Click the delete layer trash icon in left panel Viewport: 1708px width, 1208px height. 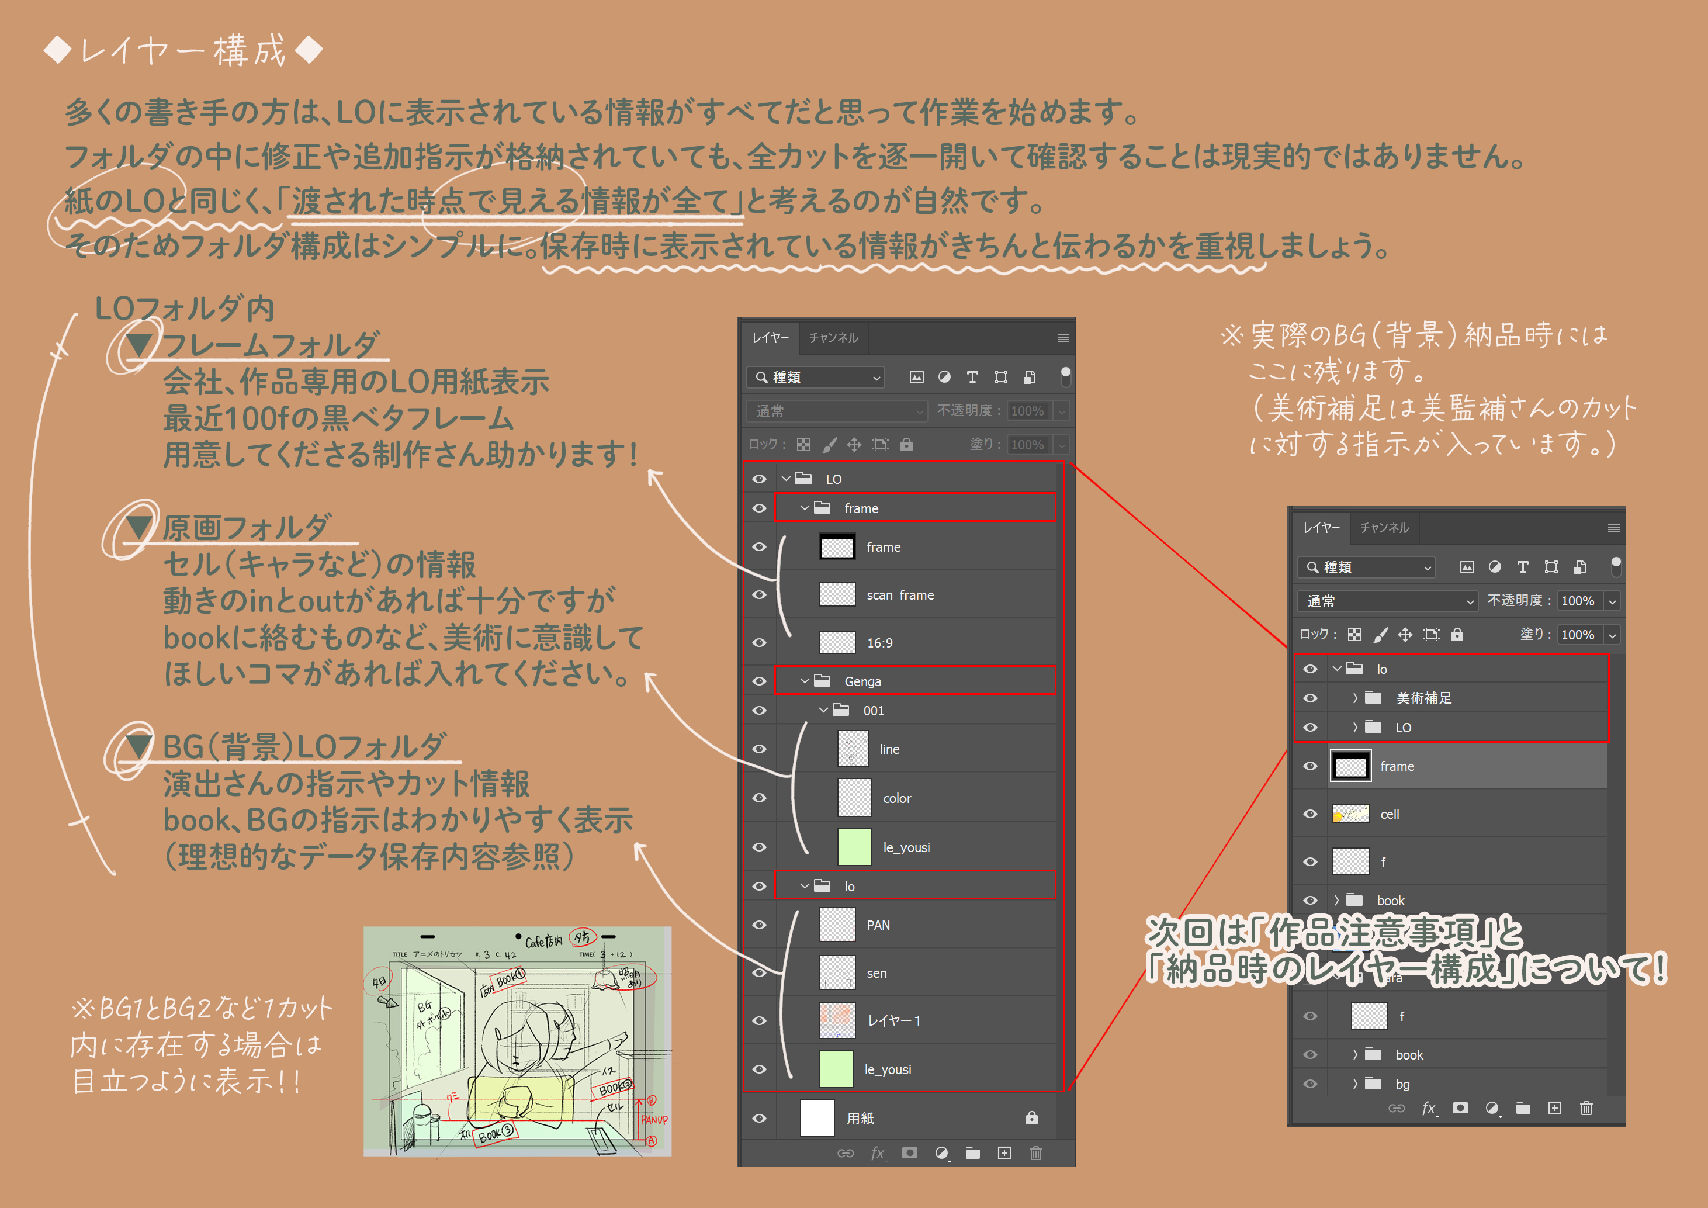click(1035, 1153)
